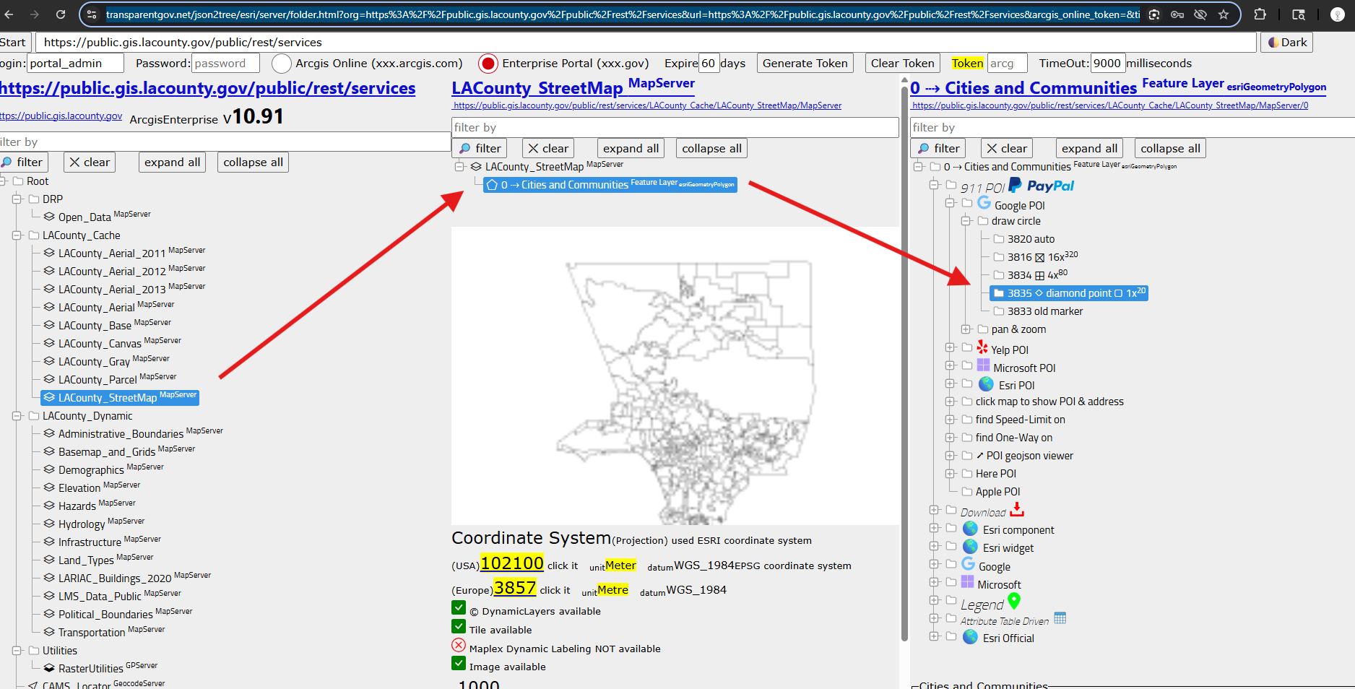Click the layers icon of LACounty_Parcel

click(x=49, y=379)
